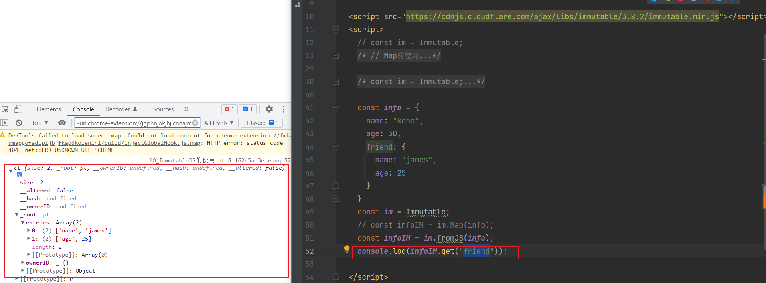Show the console sidebar
This screenshot has height=283, width=766.
pos(5,123)
